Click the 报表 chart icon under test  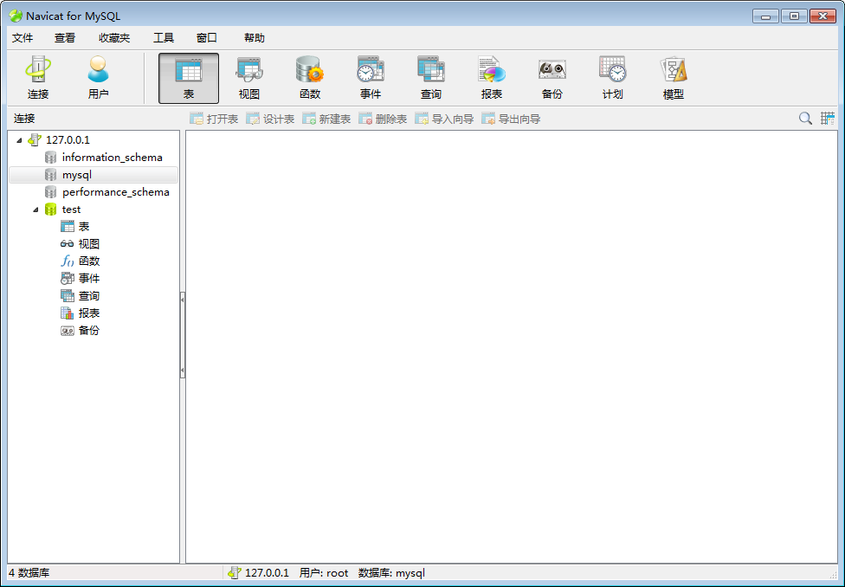pos(68,313)
